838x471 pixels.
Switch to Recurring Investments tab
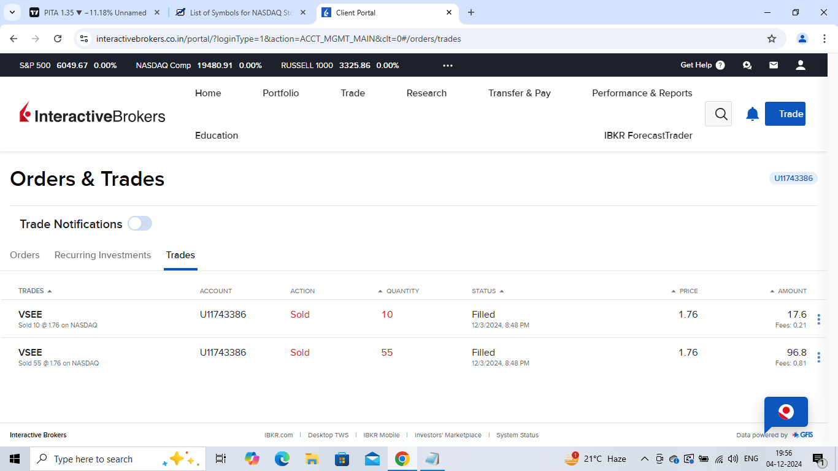coord(102,255)
